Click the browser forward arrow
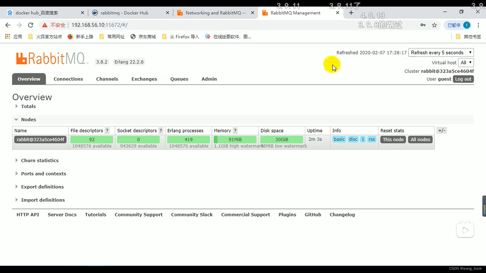Screen dimensions: 486x273 click(x=19, y=25)
